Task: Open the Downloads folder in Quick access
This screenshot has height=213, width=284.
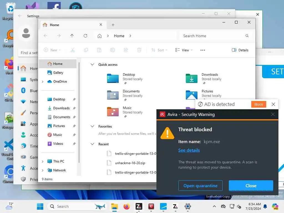Action: pyautogui.click(x=203, y=78)
